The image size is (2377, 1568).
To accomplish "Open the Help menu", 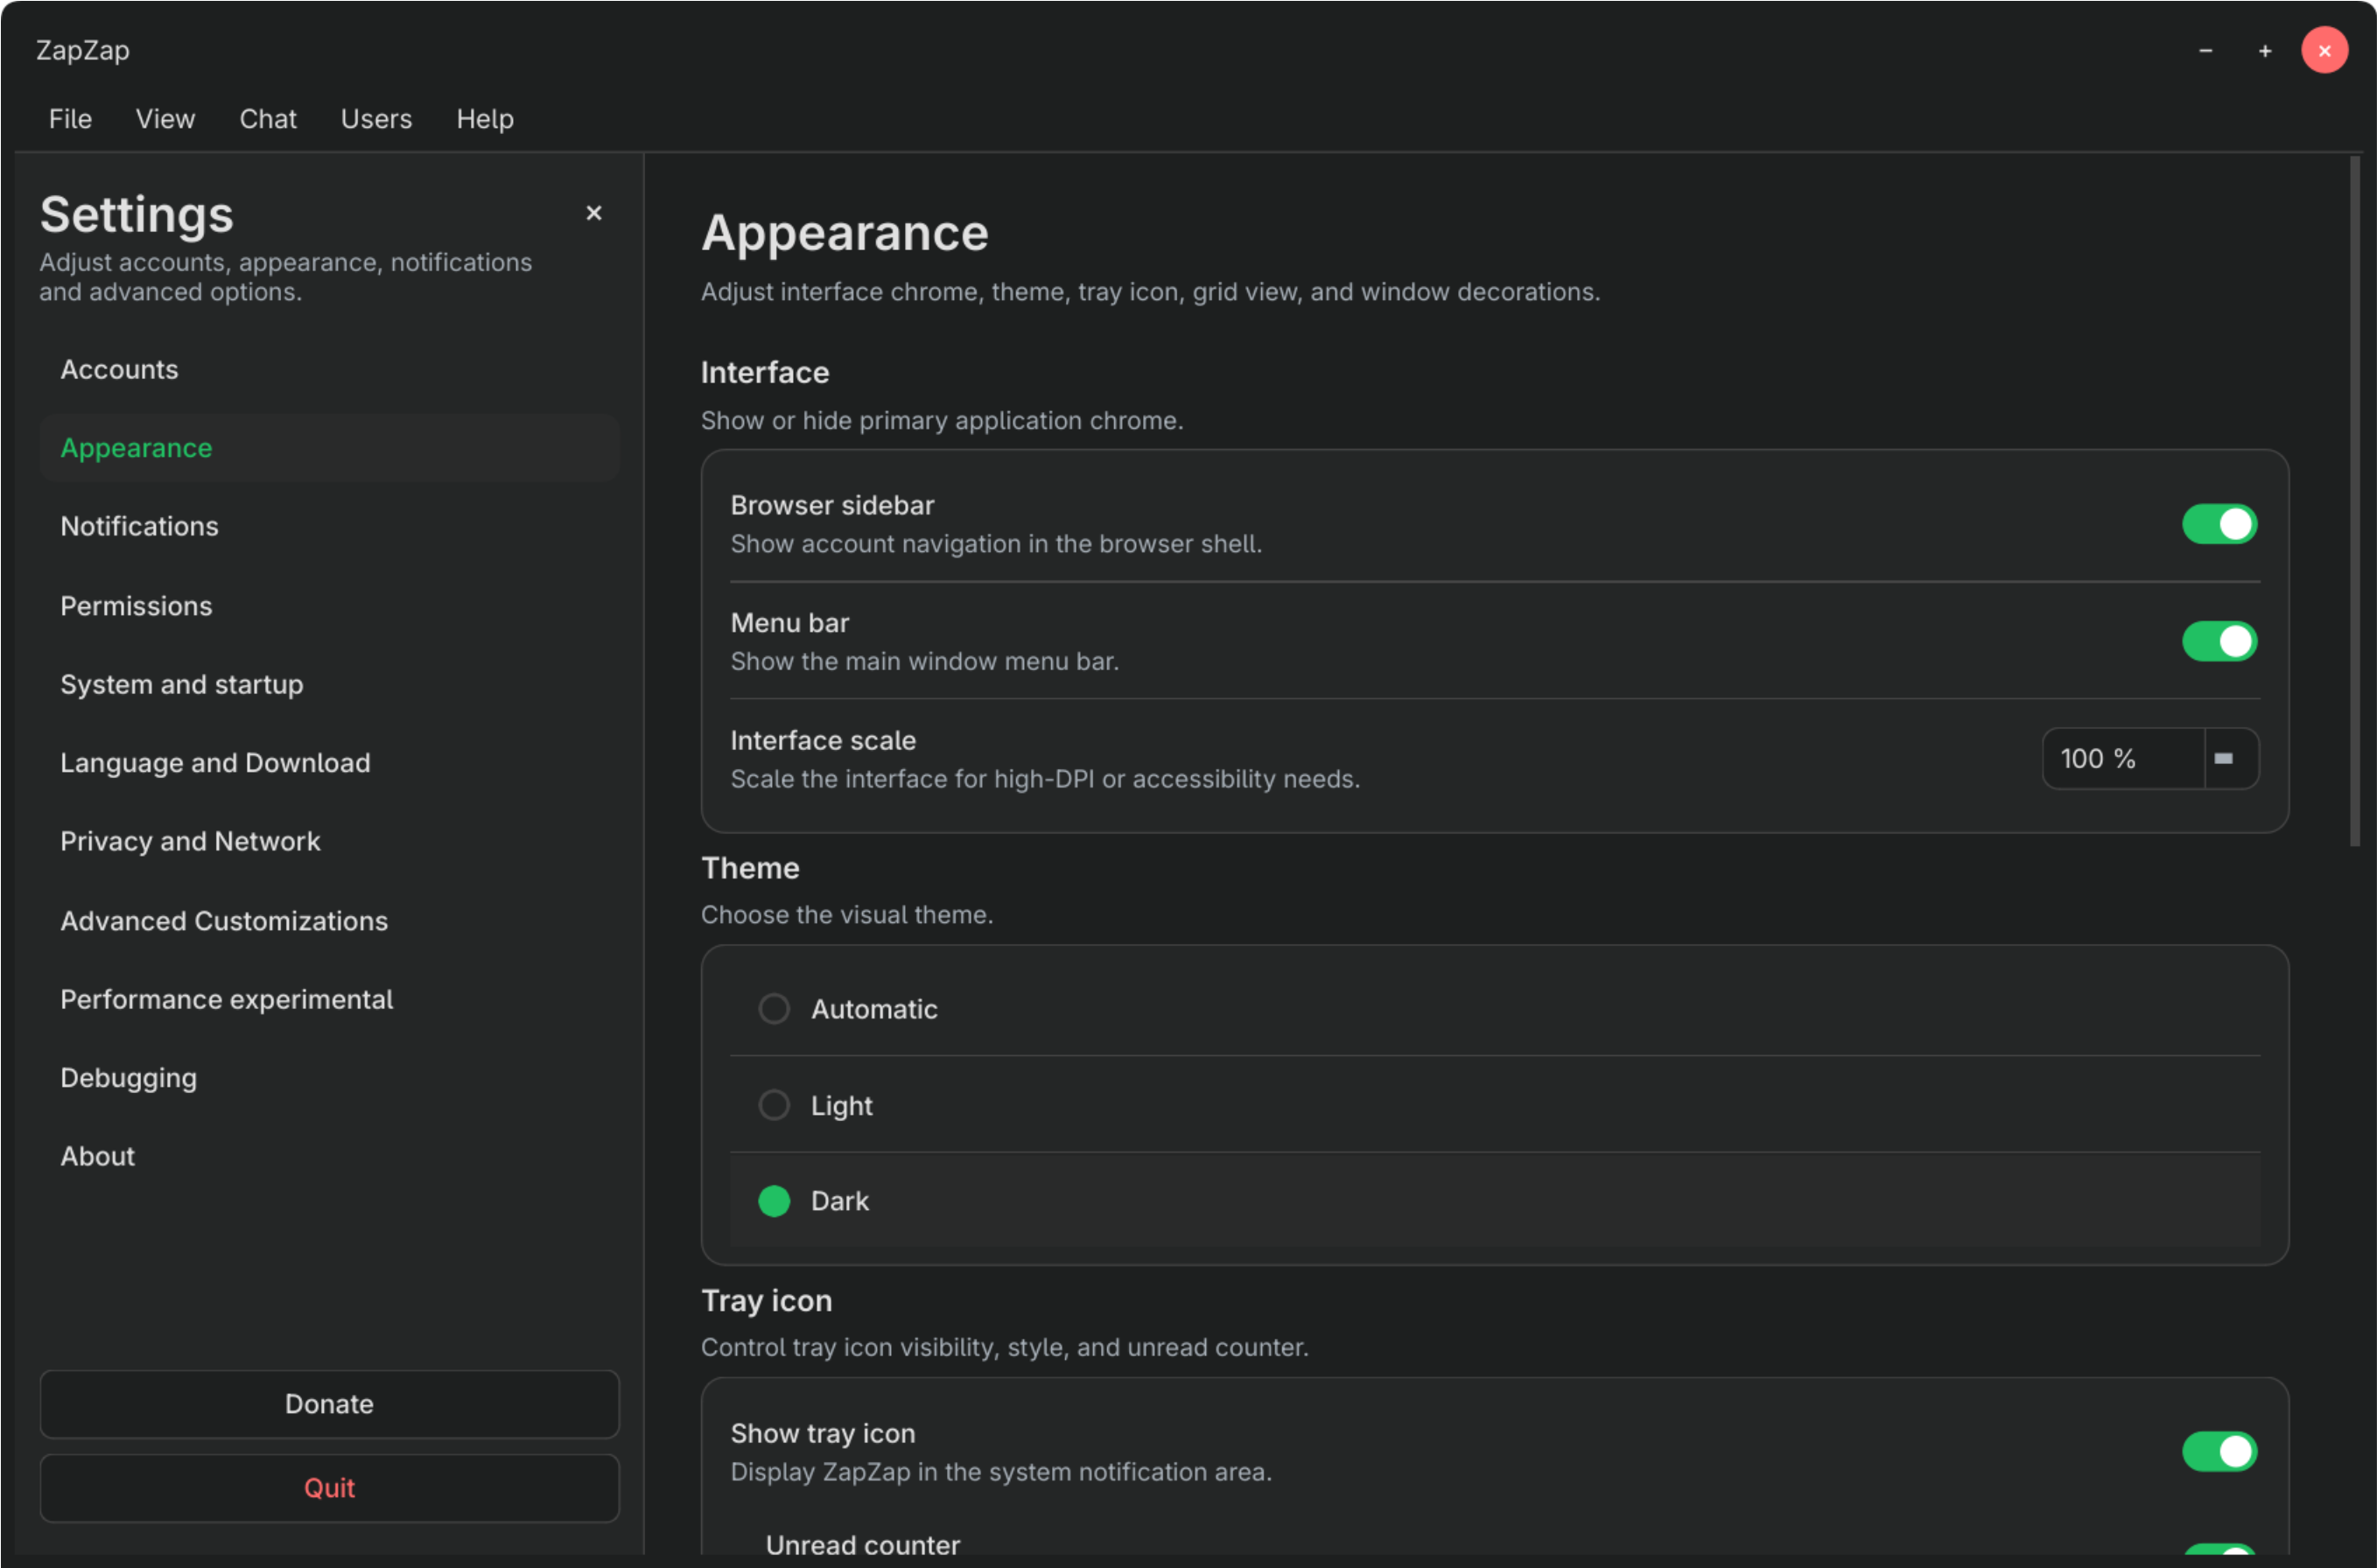I will pos(485,119).
